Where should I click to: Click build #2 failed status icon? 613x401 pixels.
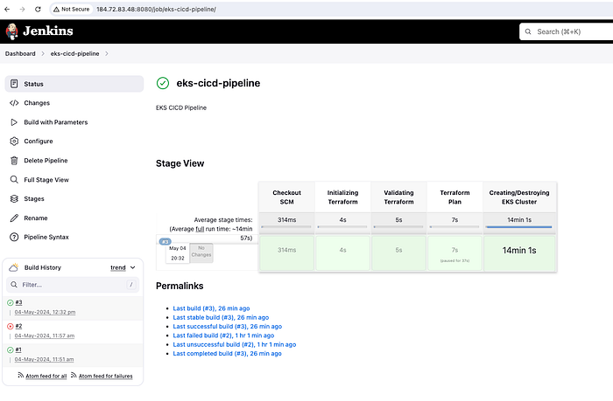[x=11, y=326]
